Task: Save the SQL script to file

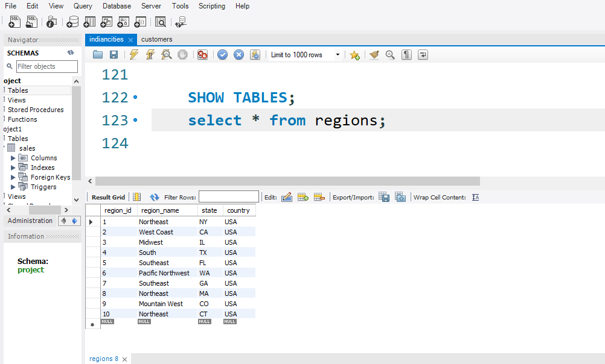Action: click(114, 54)
